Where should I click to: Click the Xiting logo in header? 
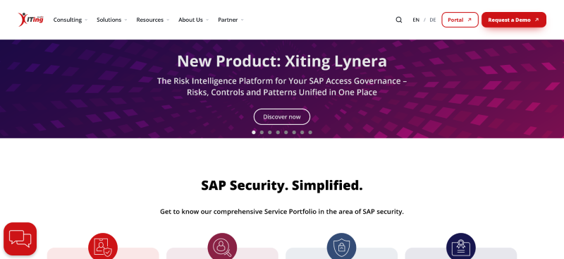pos(30,20)
